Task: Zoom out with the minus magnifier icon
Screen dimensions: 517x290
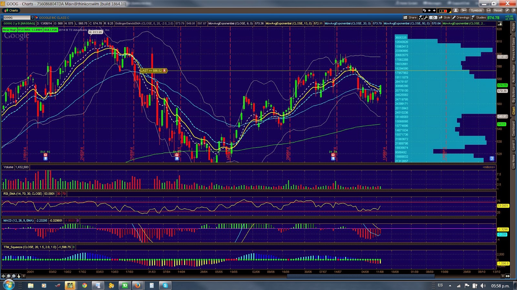Action: (x=14, y=276)
